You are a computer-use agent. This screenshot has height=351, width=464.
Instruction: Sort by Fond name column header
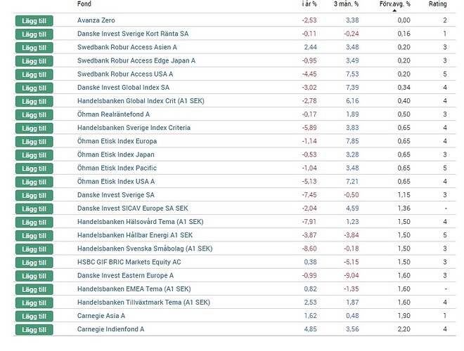(x=84, y=4)
